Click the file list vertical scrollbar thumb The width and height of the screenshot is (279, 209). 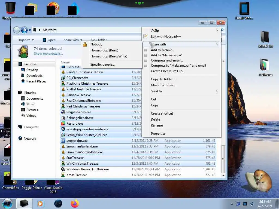click(x=223, y=159)
